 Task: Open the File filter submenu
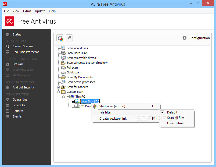pos(125,112)
